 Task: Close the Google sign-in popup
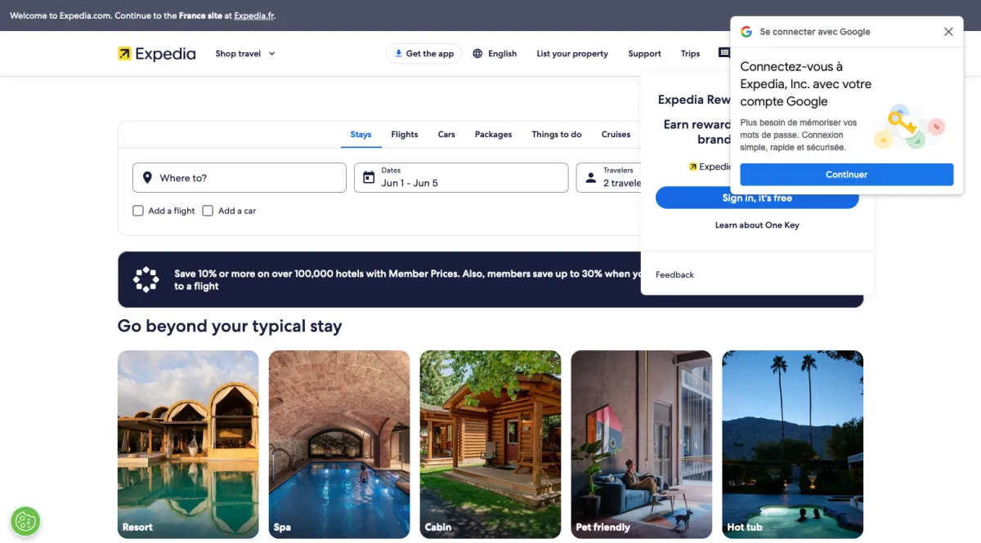[948, 32]
